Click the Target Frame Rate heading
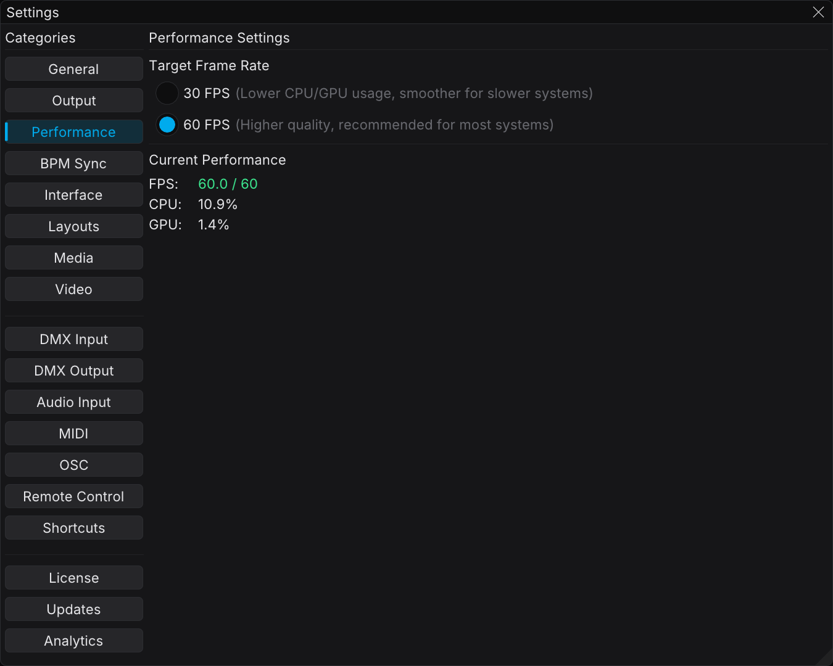The image size is (833, 666). click(x=209, y=65)
